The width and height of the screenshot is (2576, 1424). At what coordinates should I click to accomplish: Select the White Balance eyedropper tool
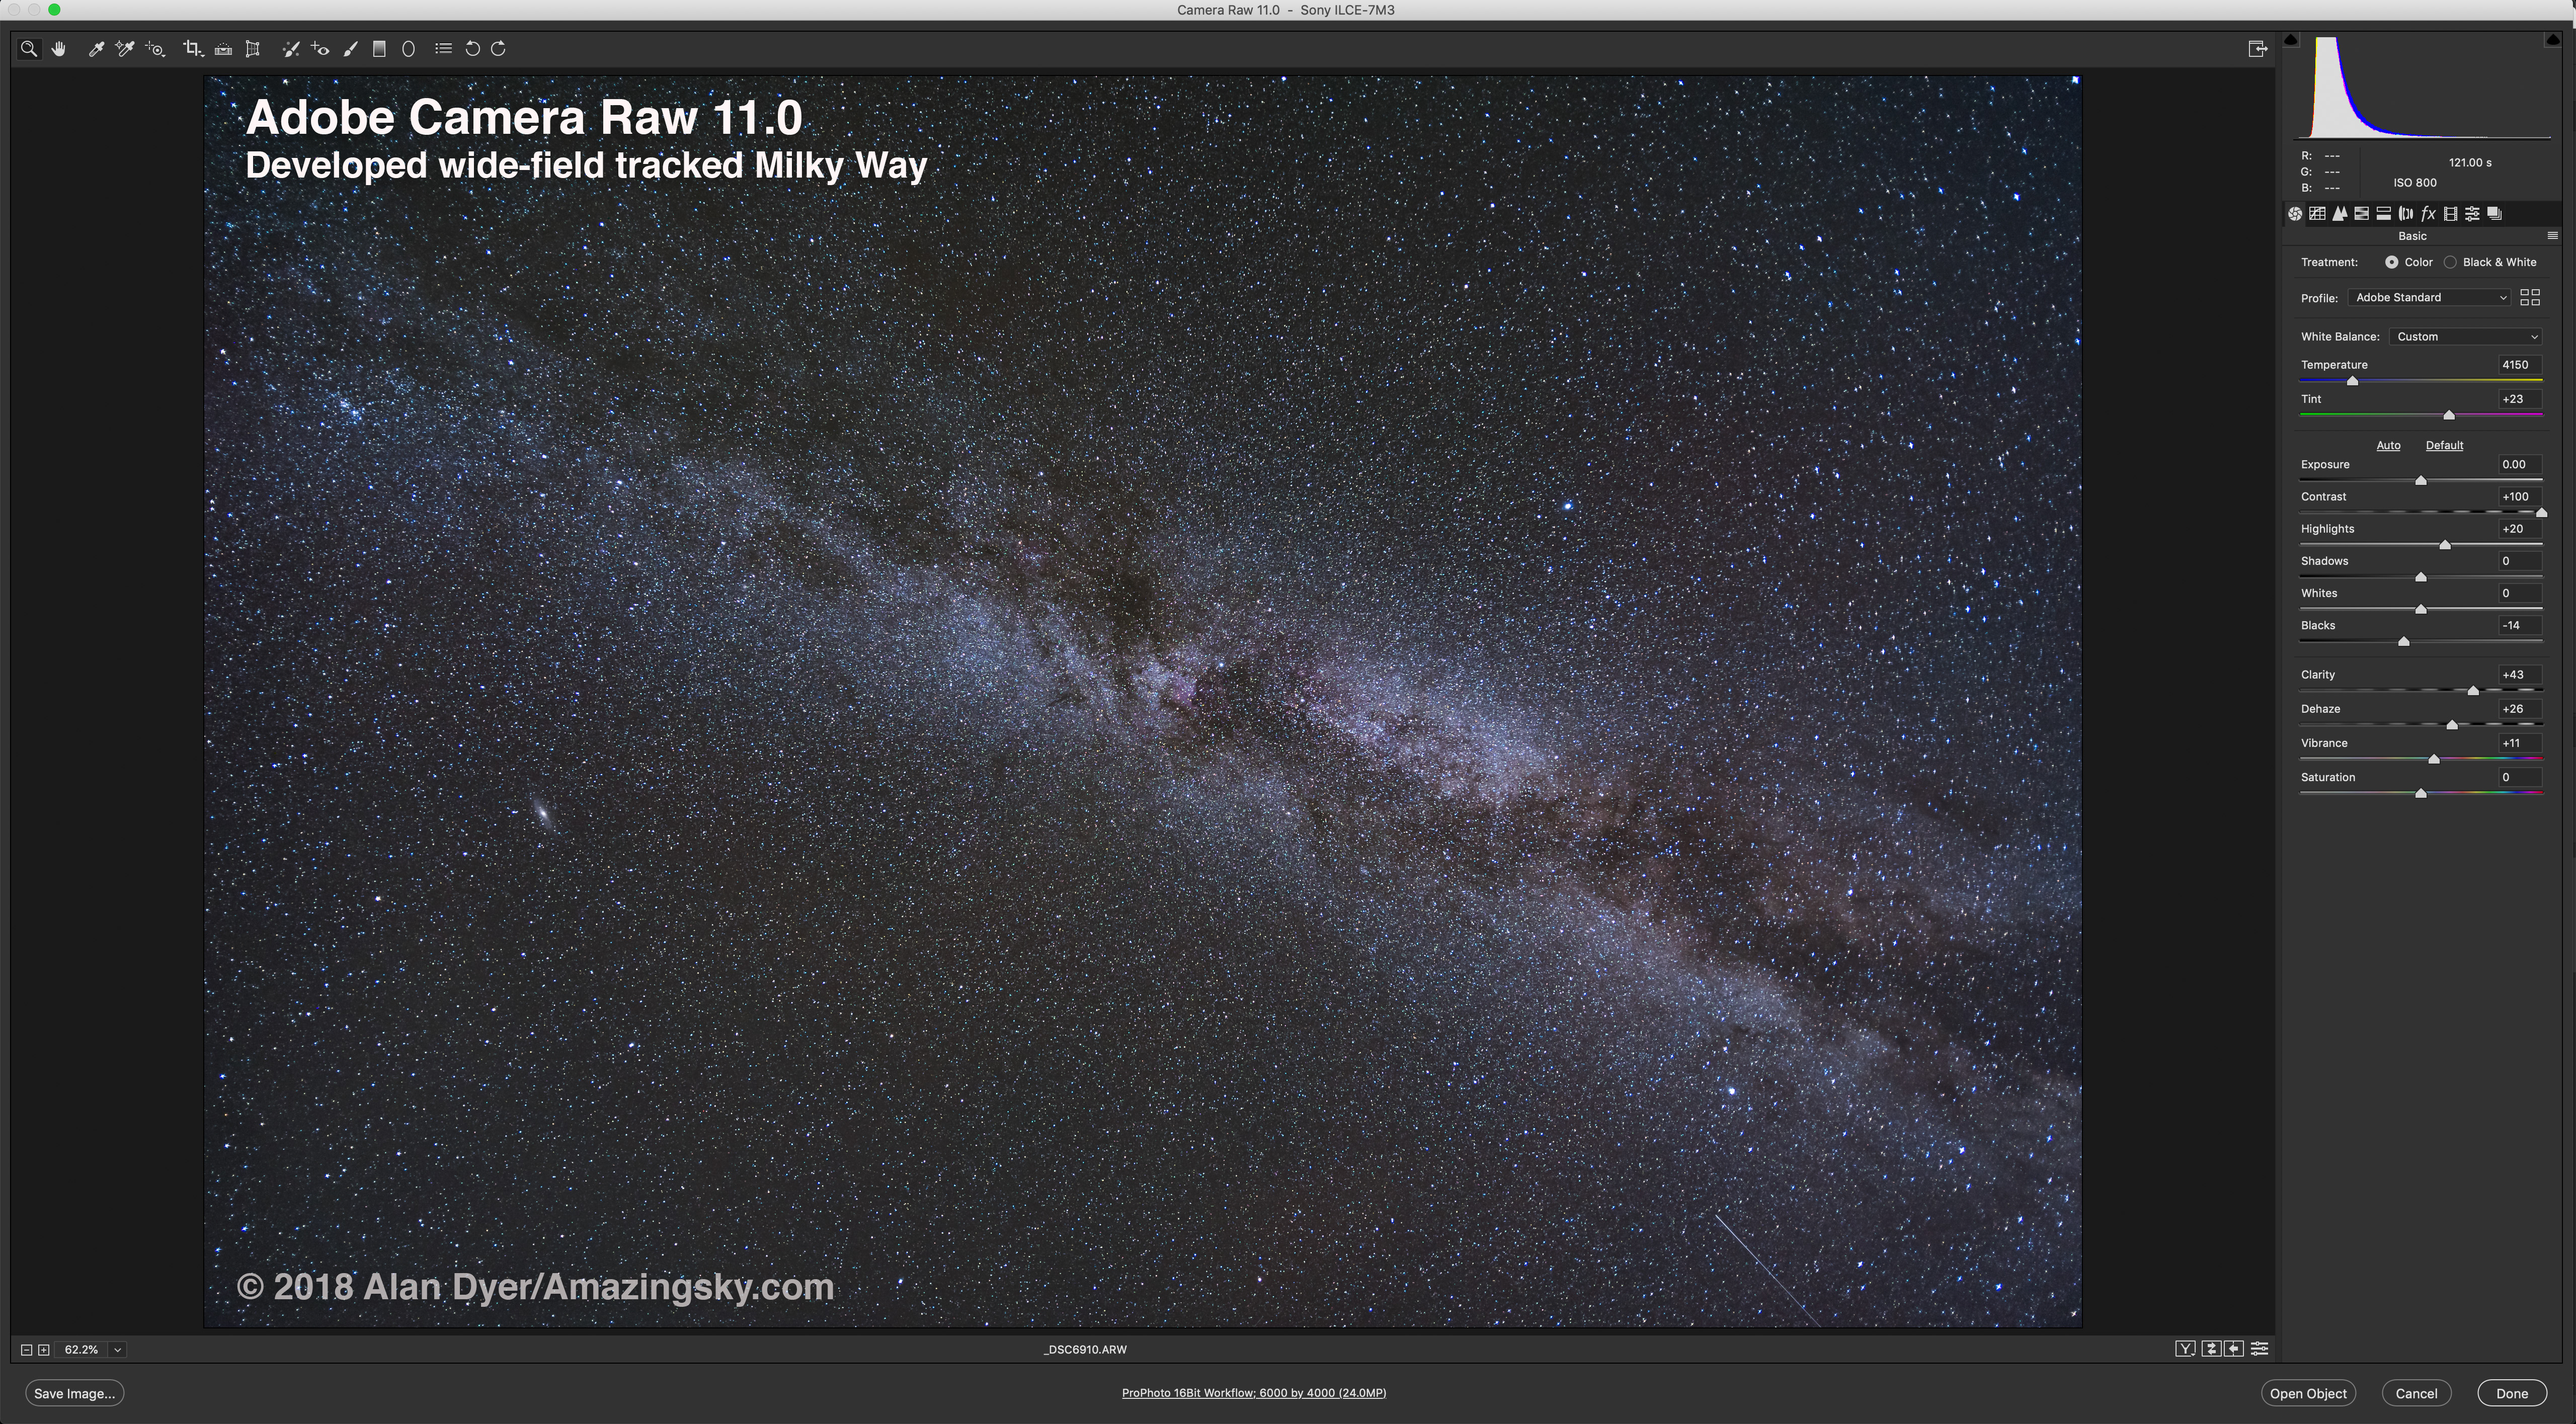(x=96, y=49)
